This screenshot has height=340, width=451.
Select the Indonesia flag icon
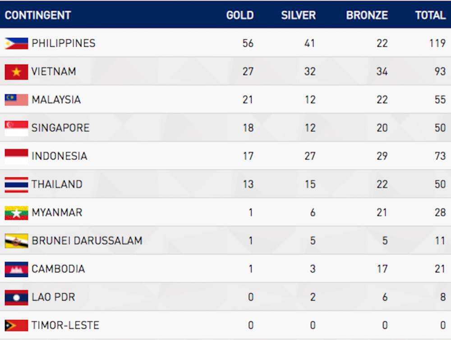(x=16, y=156)
